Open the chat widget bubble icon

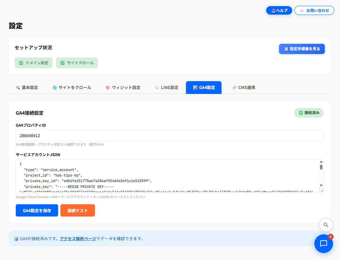click(323, 244)
